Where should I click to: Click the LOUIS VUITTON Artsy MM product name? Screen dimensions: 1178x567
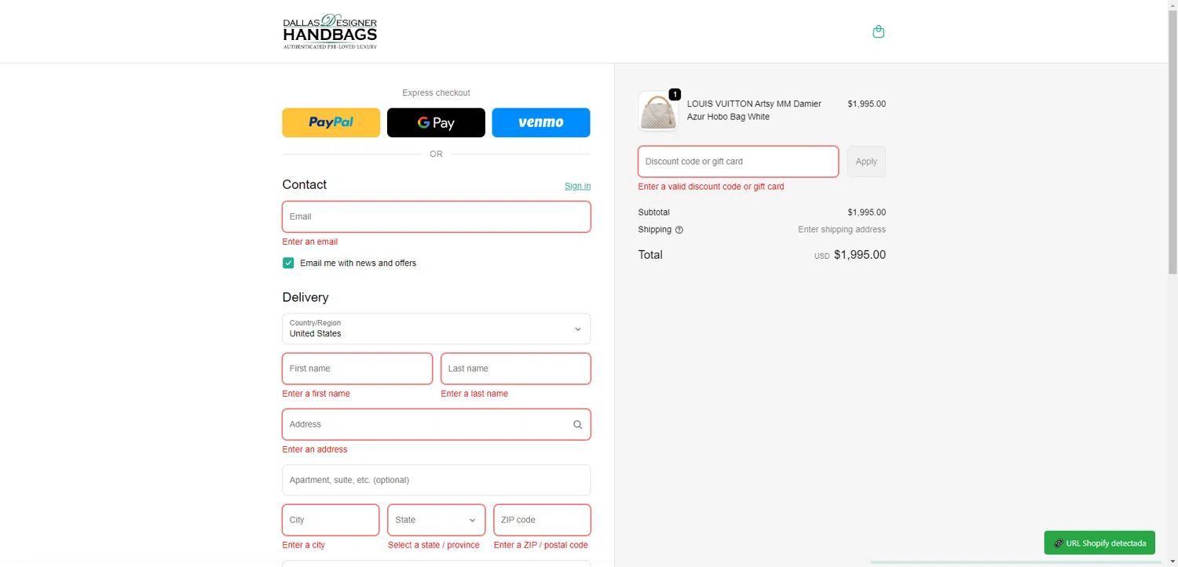(754, 111)
